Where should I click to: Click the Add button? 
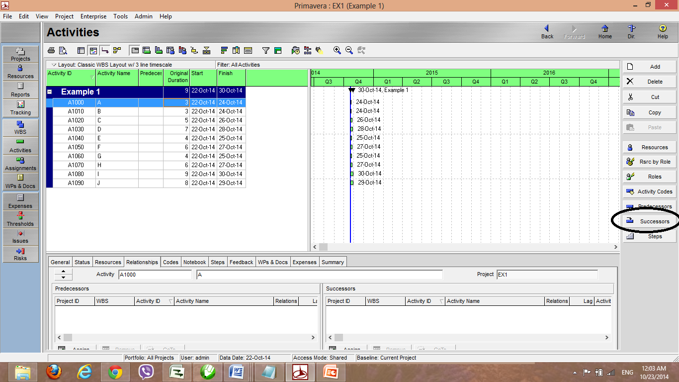coord(650,67)
